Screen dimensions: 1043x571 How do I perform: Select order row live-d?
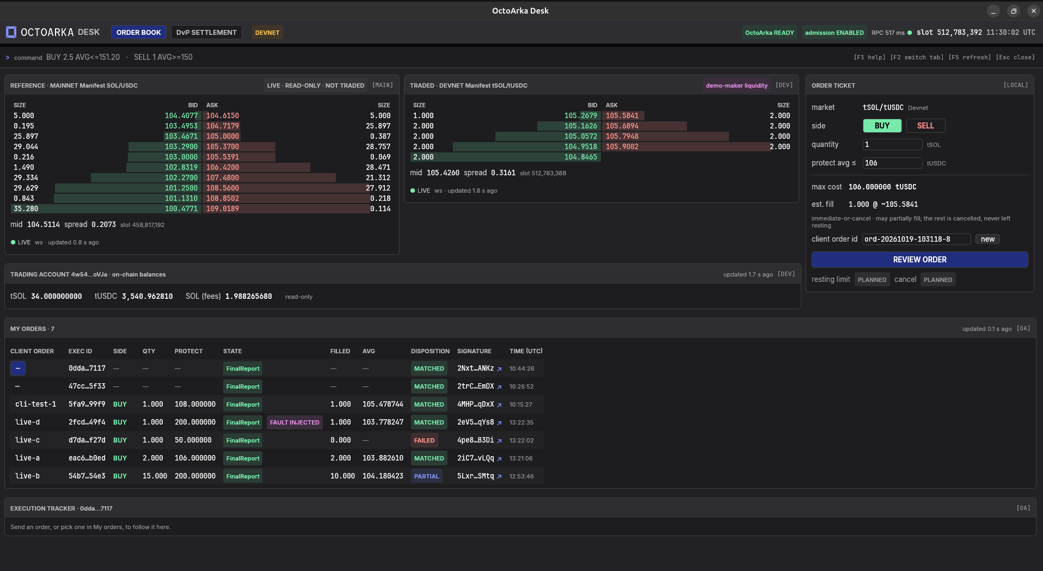[x=277, y=422]
